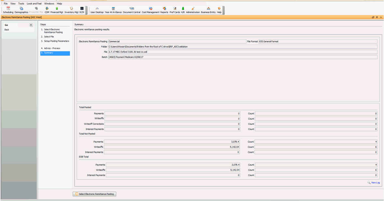This screenshot has height=201, width=384.
Task: Open Business Entity icon
Action: 208,10
